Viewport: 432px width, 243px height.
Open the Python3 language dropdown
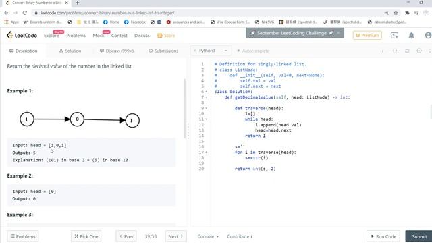[211, 51]
